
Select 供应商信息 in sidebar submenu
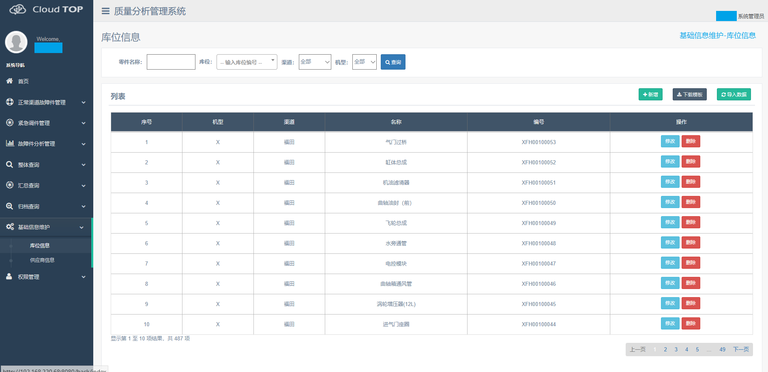(42, 260)
